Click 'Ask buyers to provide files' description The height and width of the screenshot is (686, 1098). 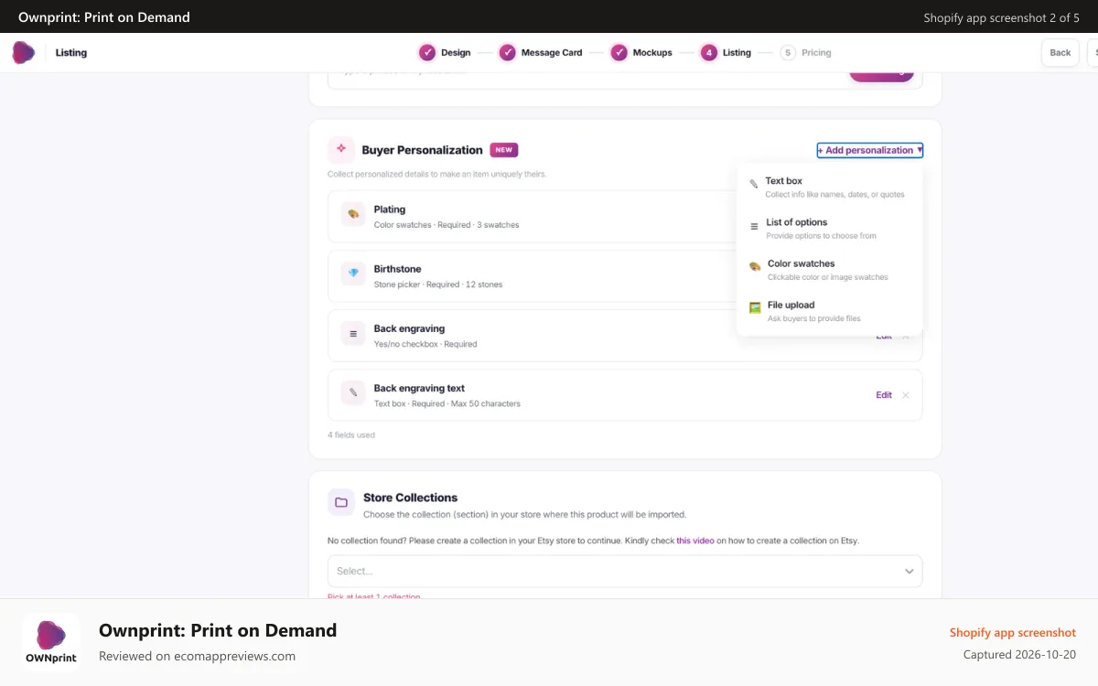pos(814,318)
